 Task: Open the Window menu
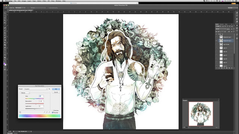(x=58, y=1)
